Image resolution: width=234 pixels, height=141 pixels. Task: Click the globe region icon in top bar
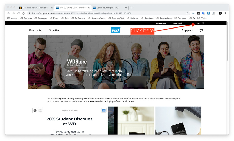click(x=203, y=23)
